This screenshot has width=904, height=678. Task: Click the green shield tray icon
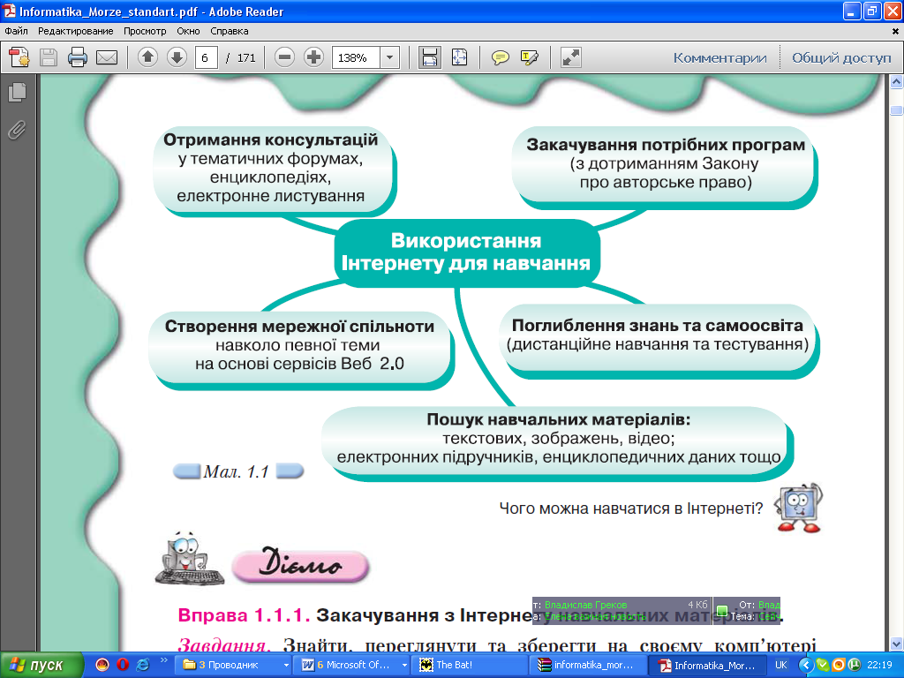tap(822, 665)
